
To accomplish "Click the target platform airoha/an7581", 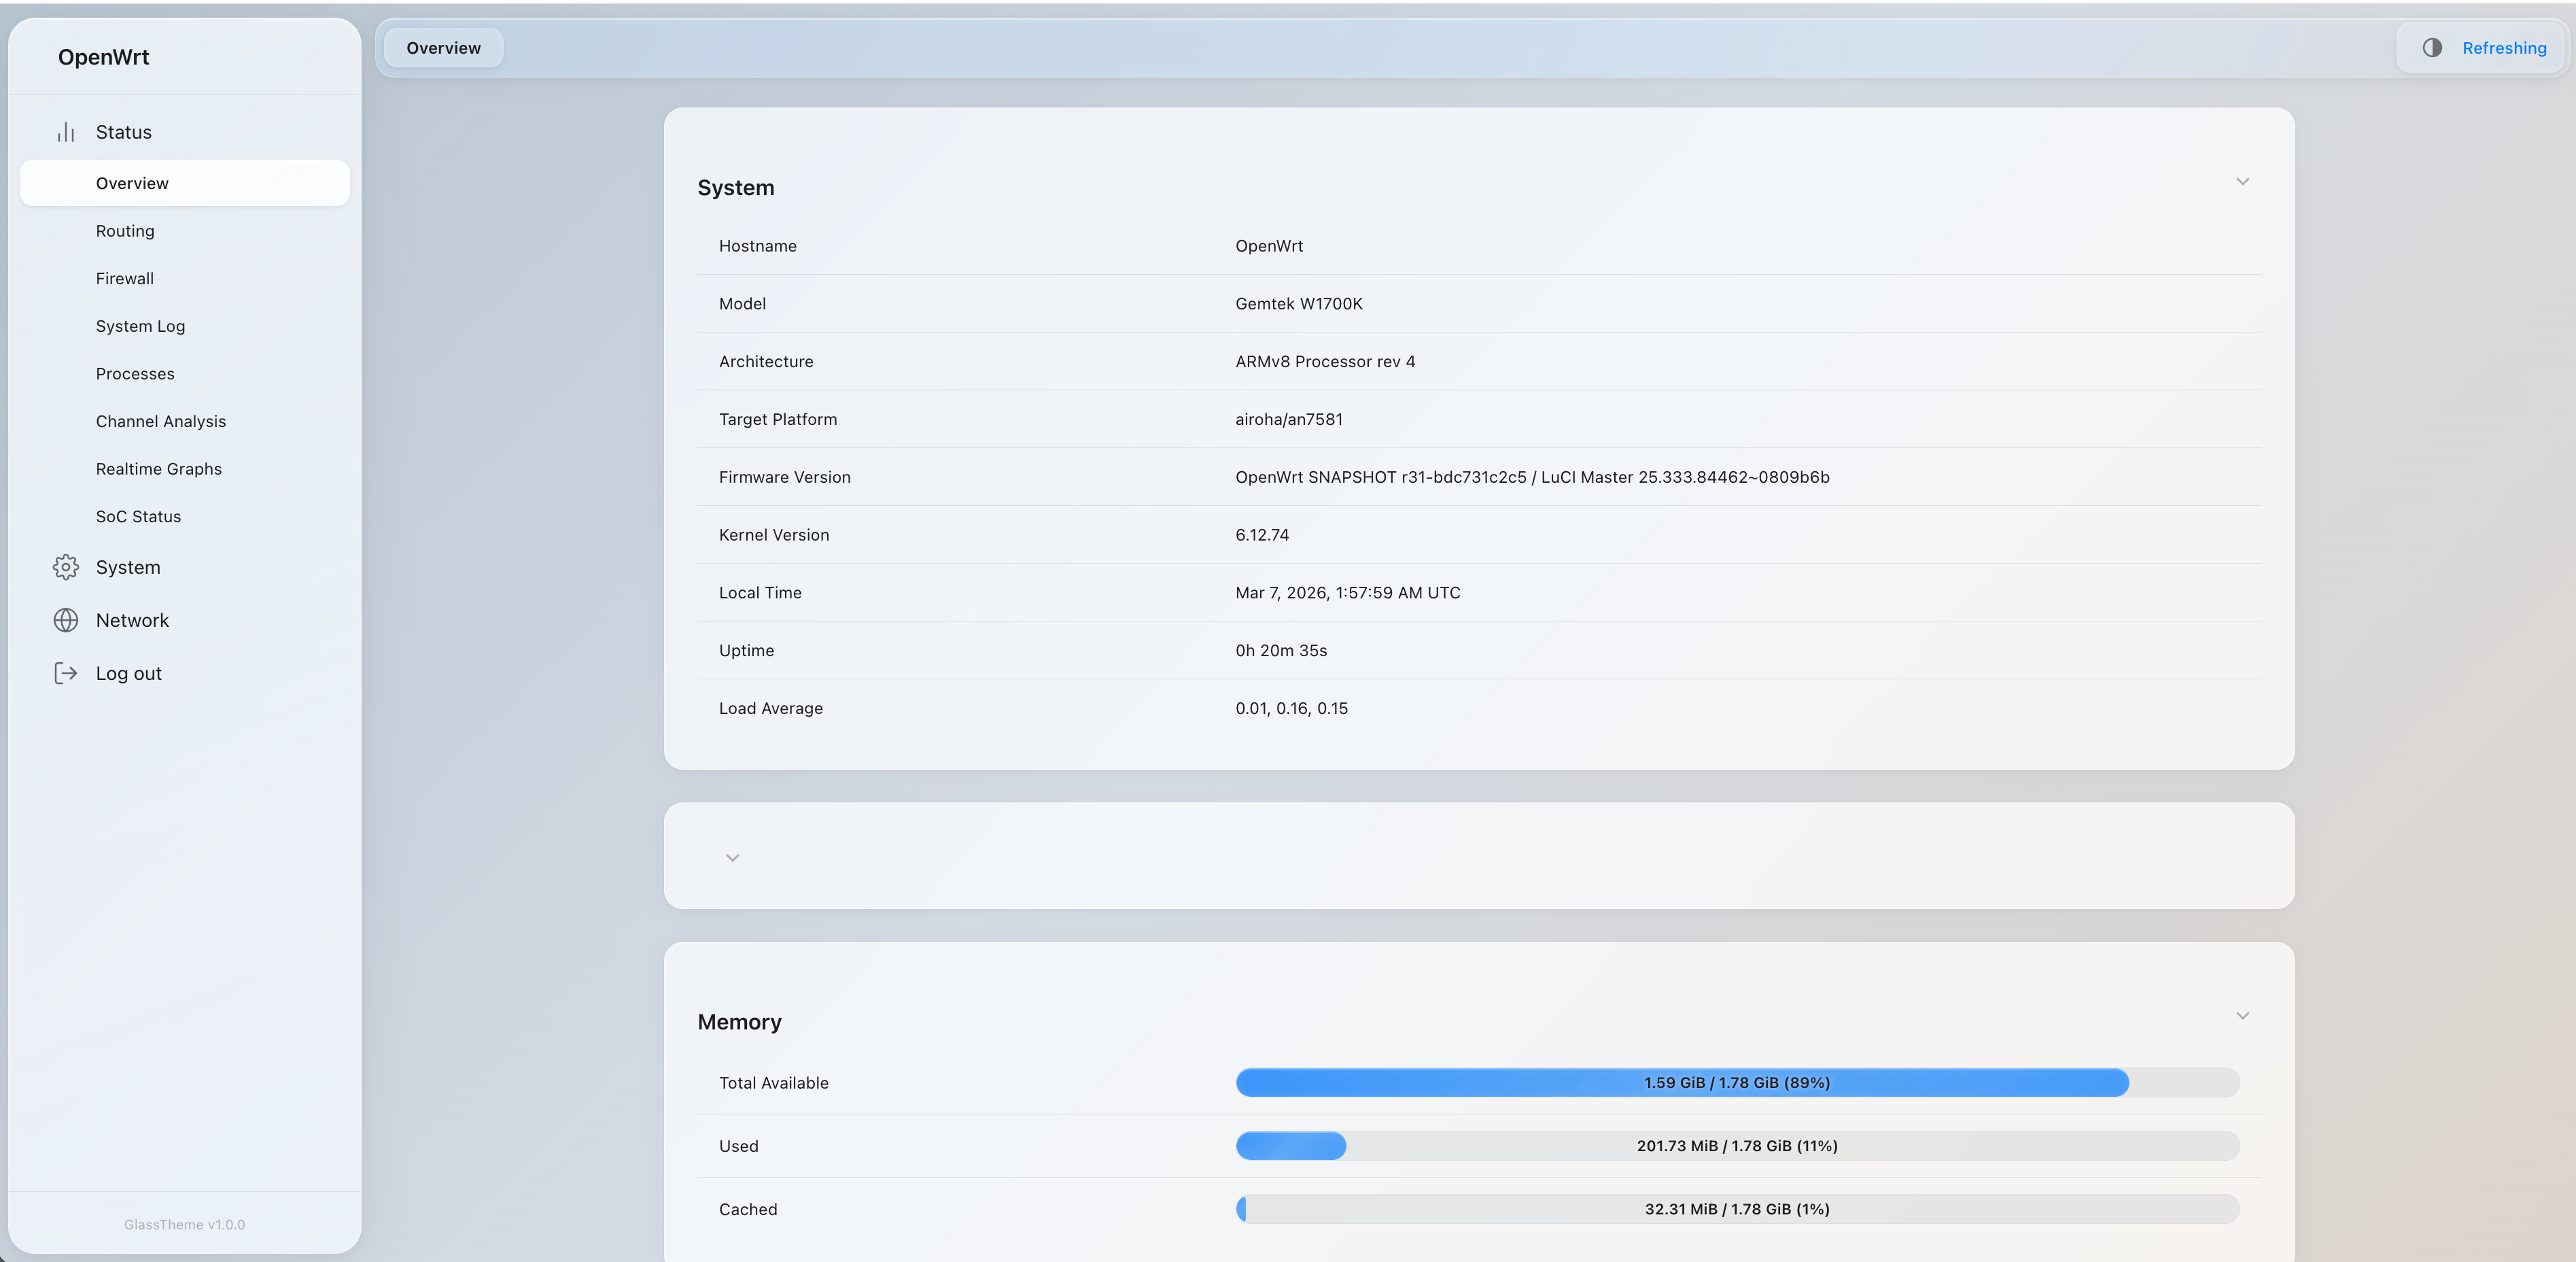I will [x=1289, y=420].
